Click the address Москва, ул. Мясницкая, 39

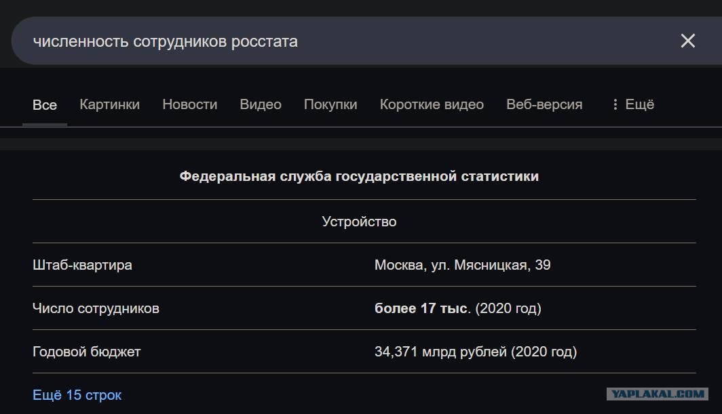click(462, 265)
